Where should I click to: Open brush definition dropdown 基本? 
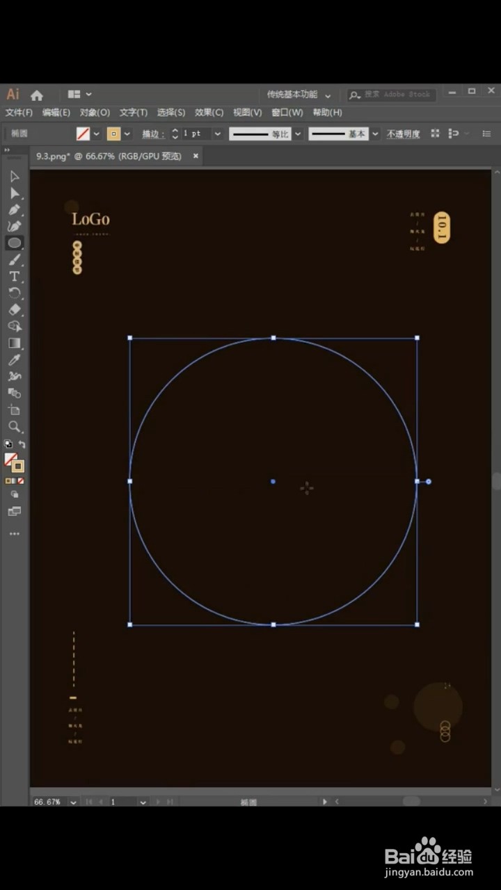pyautogui.click(x=375, y=133)
